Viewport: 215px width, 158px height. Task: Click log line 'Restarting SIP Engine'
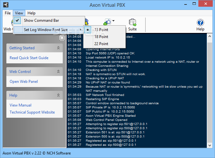tap(102, 99)
